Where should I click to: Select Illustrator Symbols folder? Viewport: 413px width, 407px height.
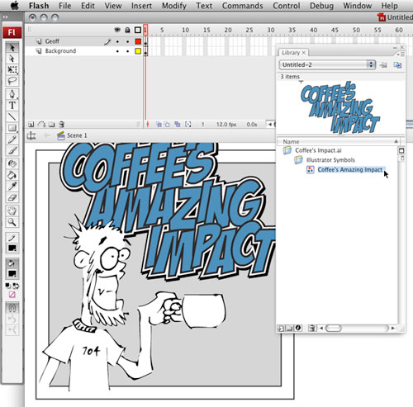click(x=330, y=160)
